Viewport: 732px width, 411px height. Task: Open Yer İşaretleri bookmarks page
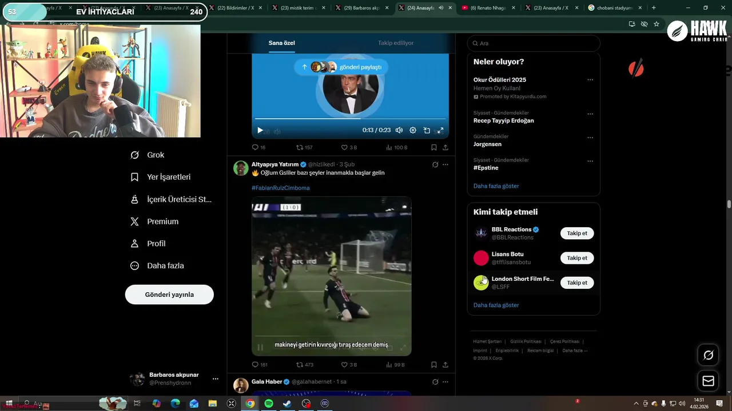point(161,177)
